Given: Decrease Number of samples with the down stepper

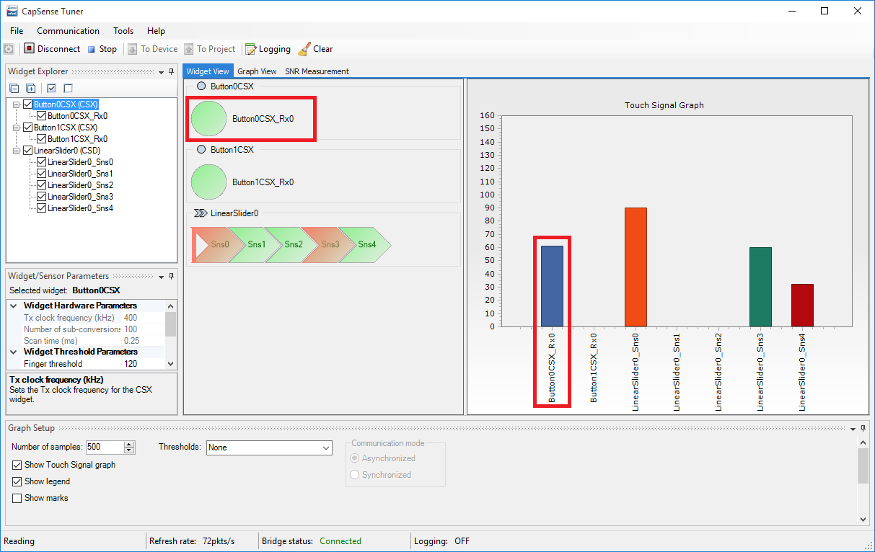Looking at the screenshot, I should (129, 451).
